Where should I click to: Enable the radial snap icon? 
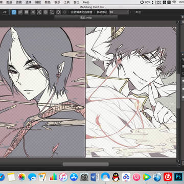39,12
